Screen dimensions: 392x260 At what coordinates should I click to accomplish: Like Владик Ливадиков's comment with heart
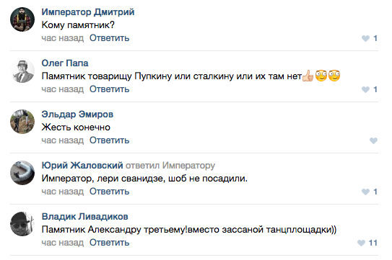[361, 243]
